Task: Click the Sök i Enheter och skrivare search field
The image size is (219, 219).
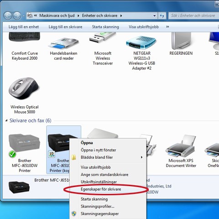Action: (x=193, y=16)
